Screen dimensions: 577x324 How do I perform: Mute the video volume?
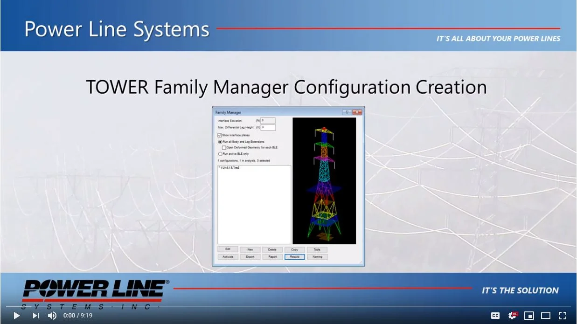coord(52,316)
